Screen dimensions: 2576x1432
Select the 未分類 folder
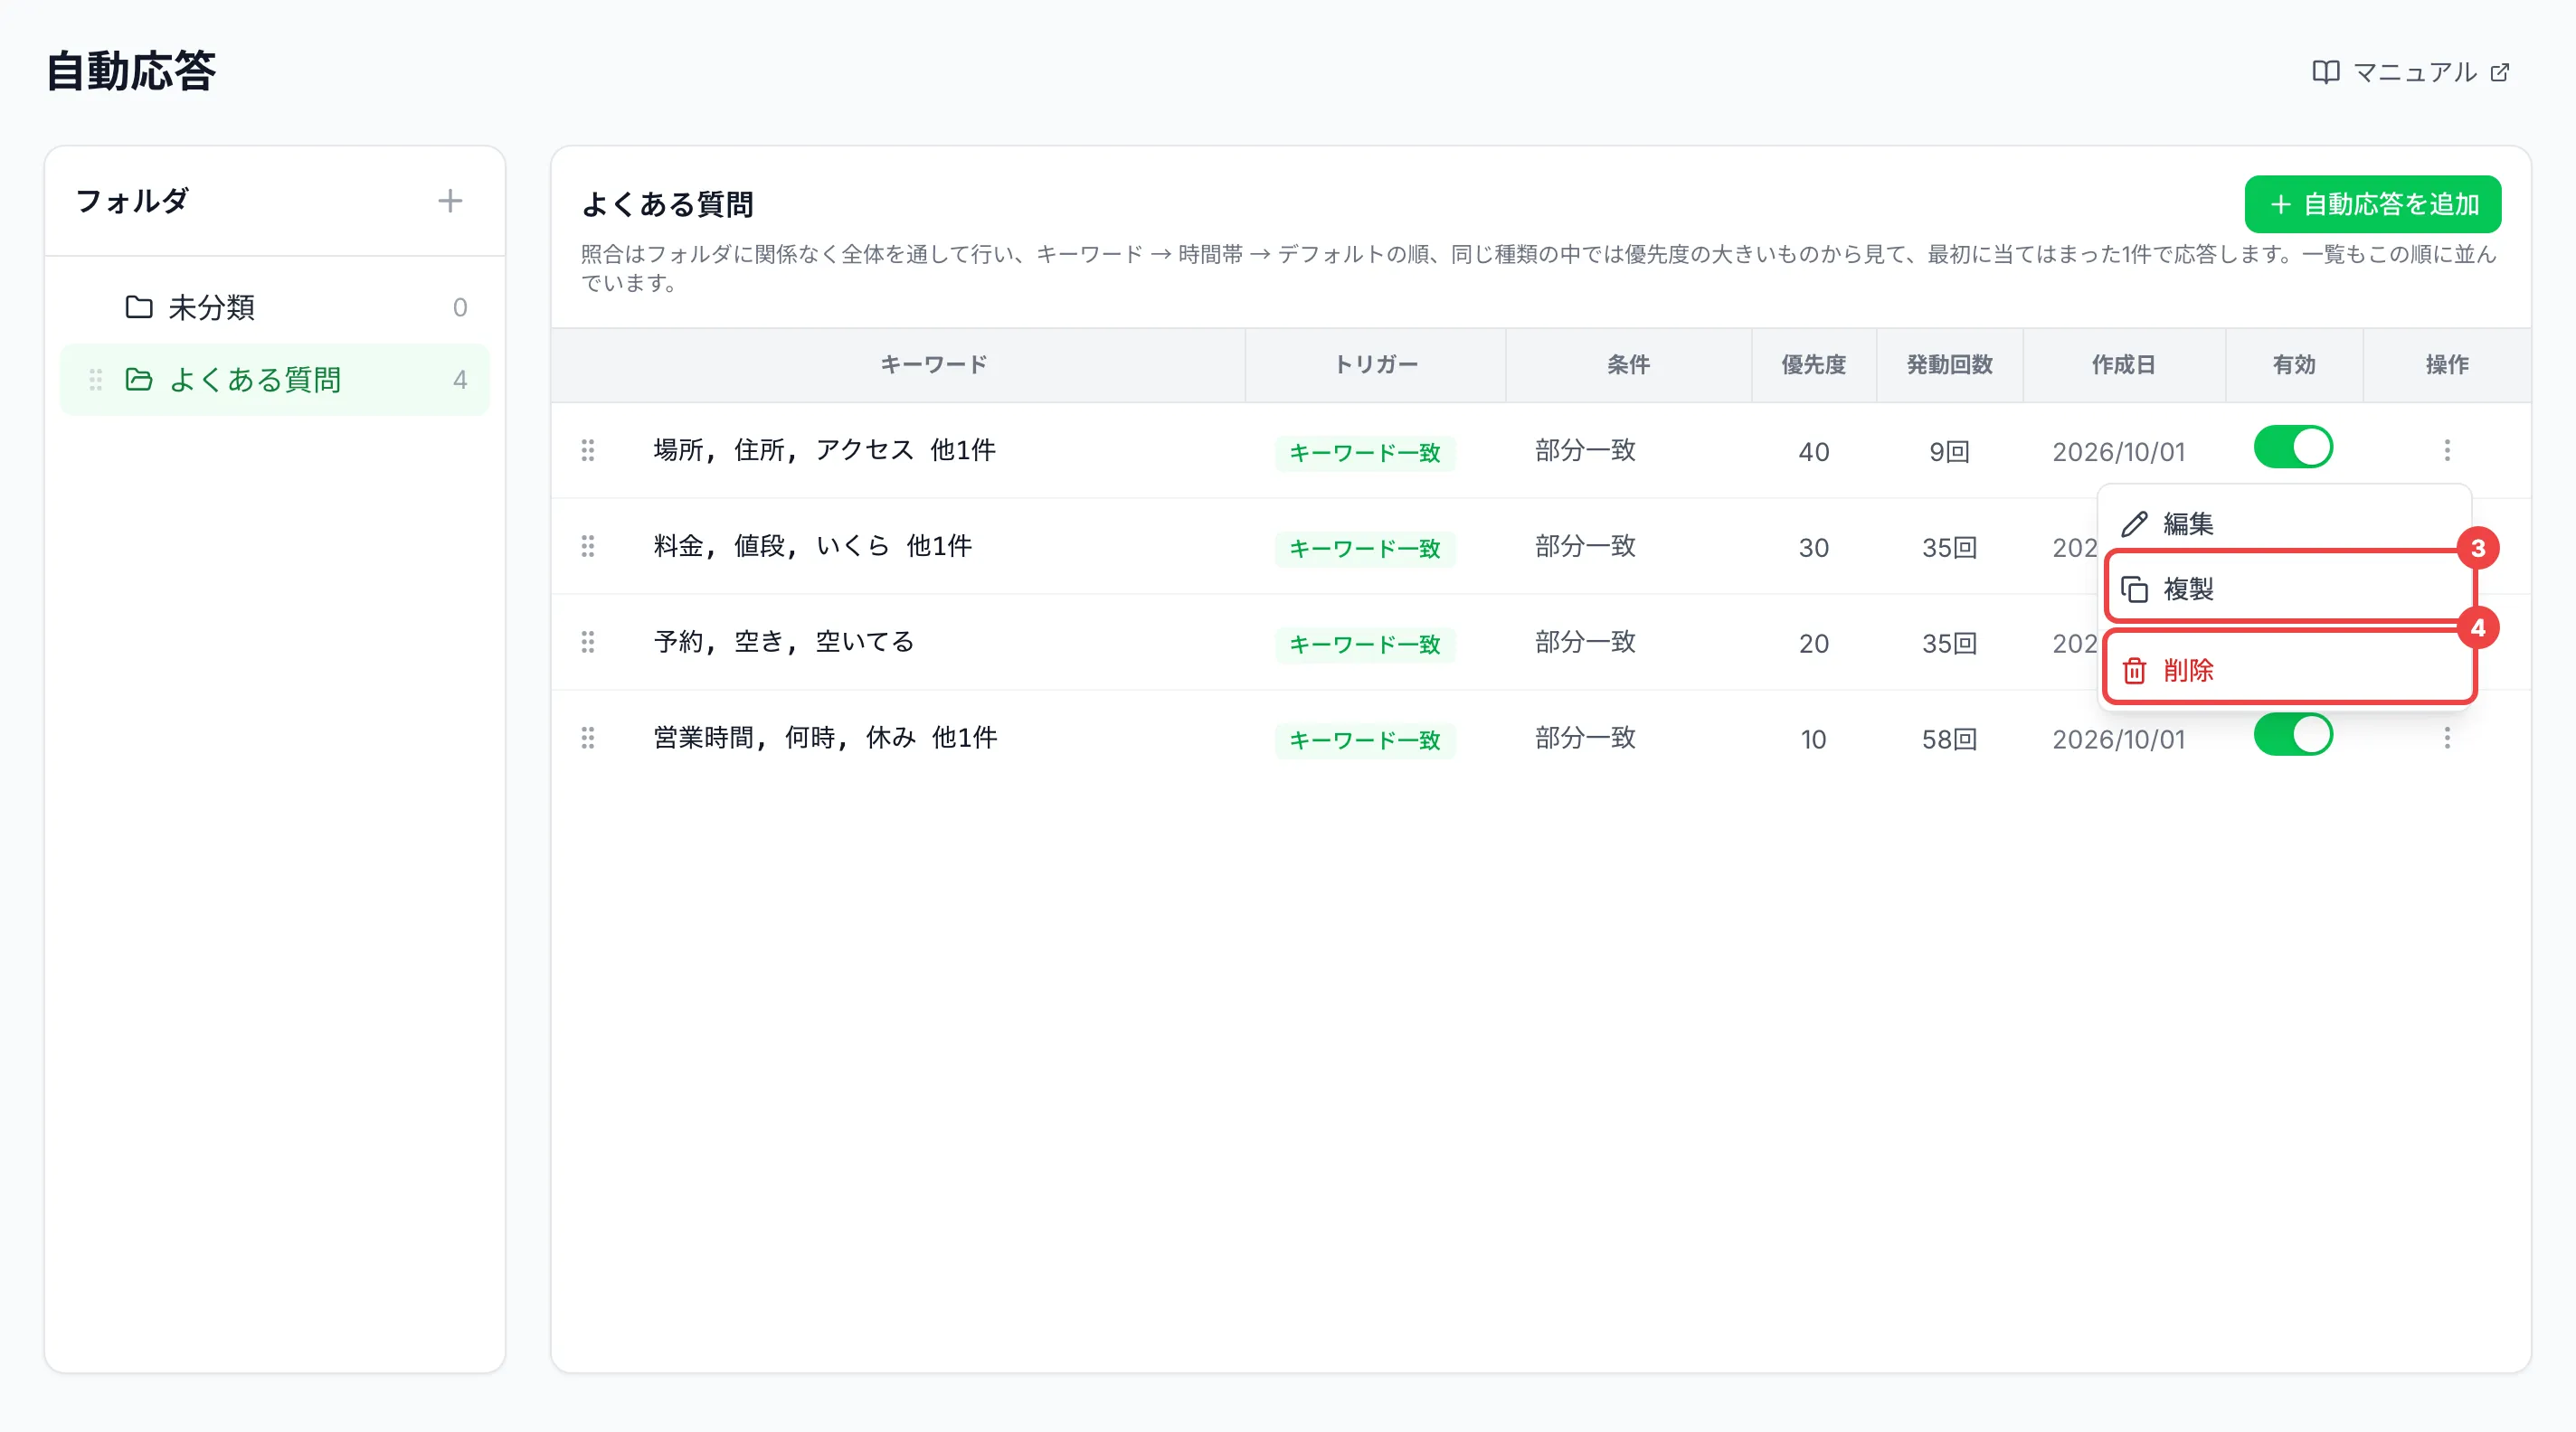pyautogui.click(x=275, y=306)
